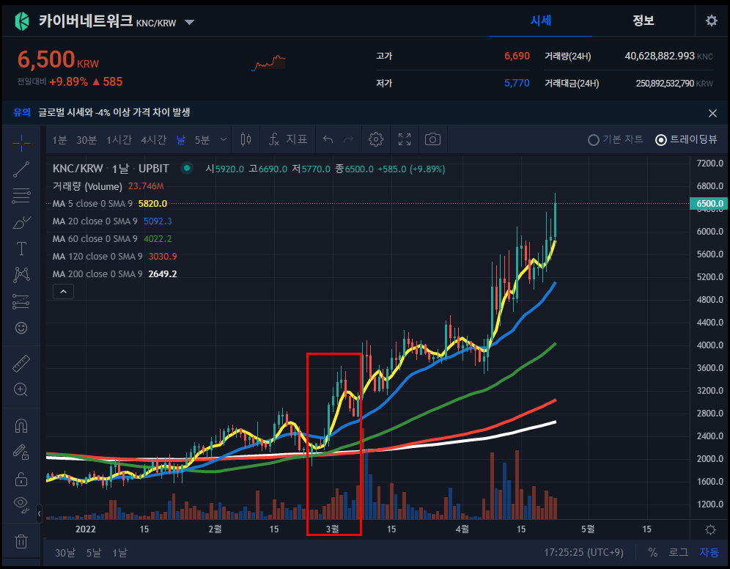Select the 1분 interval
This screenshot has width=730, height=569.
tap(59, 140)
